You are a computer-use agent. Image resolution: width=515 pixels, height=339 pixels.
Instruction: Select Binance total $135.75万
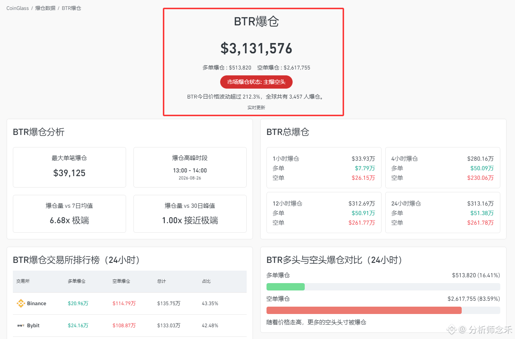pyautogui.click(x=169, y=303)
